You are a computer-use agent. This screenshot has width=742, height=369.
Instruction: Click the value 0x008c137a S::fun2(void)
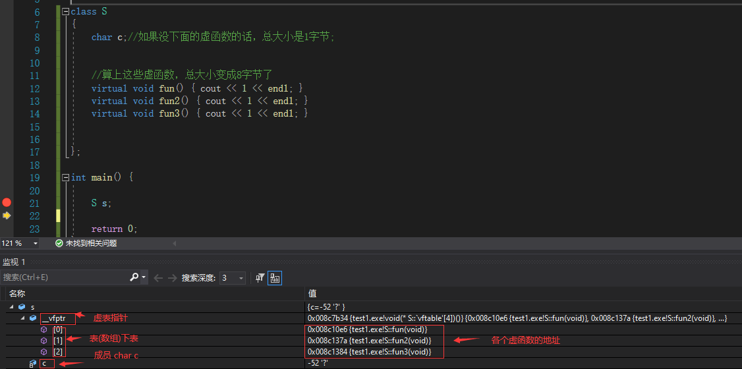click(369, 341)
